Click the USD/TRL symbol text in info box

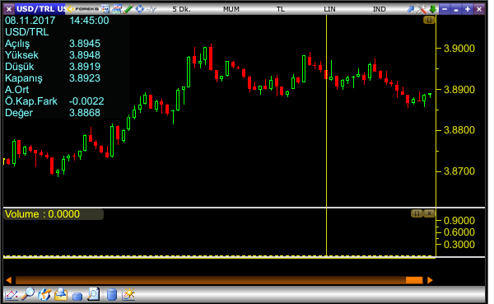27,32
